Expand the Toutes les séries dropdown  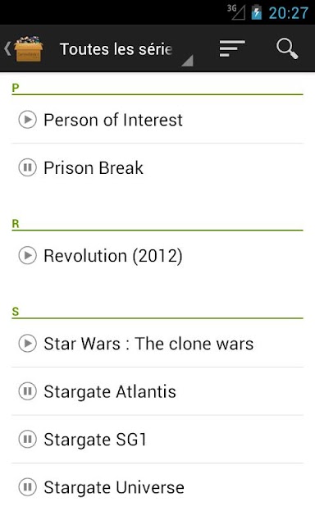click(126, 49)
